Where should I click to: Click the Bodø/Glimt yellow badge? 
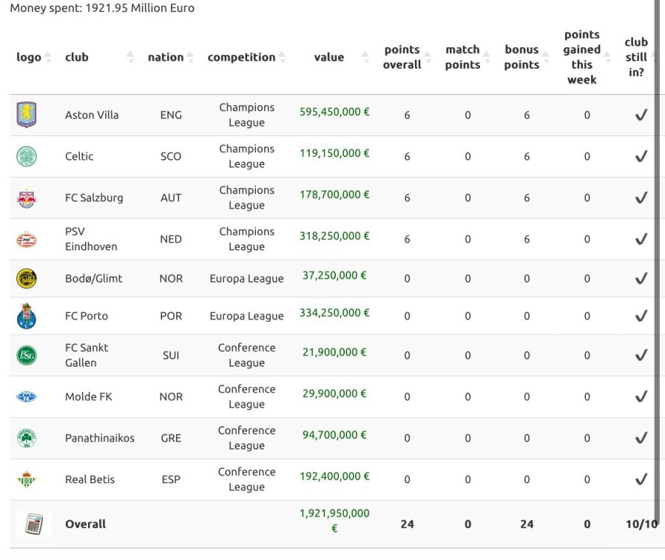[x=26, y=279]
